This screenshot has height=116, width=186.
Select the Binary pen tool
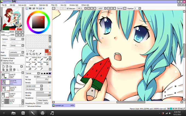pyautogui.click(x=34, y=68)
